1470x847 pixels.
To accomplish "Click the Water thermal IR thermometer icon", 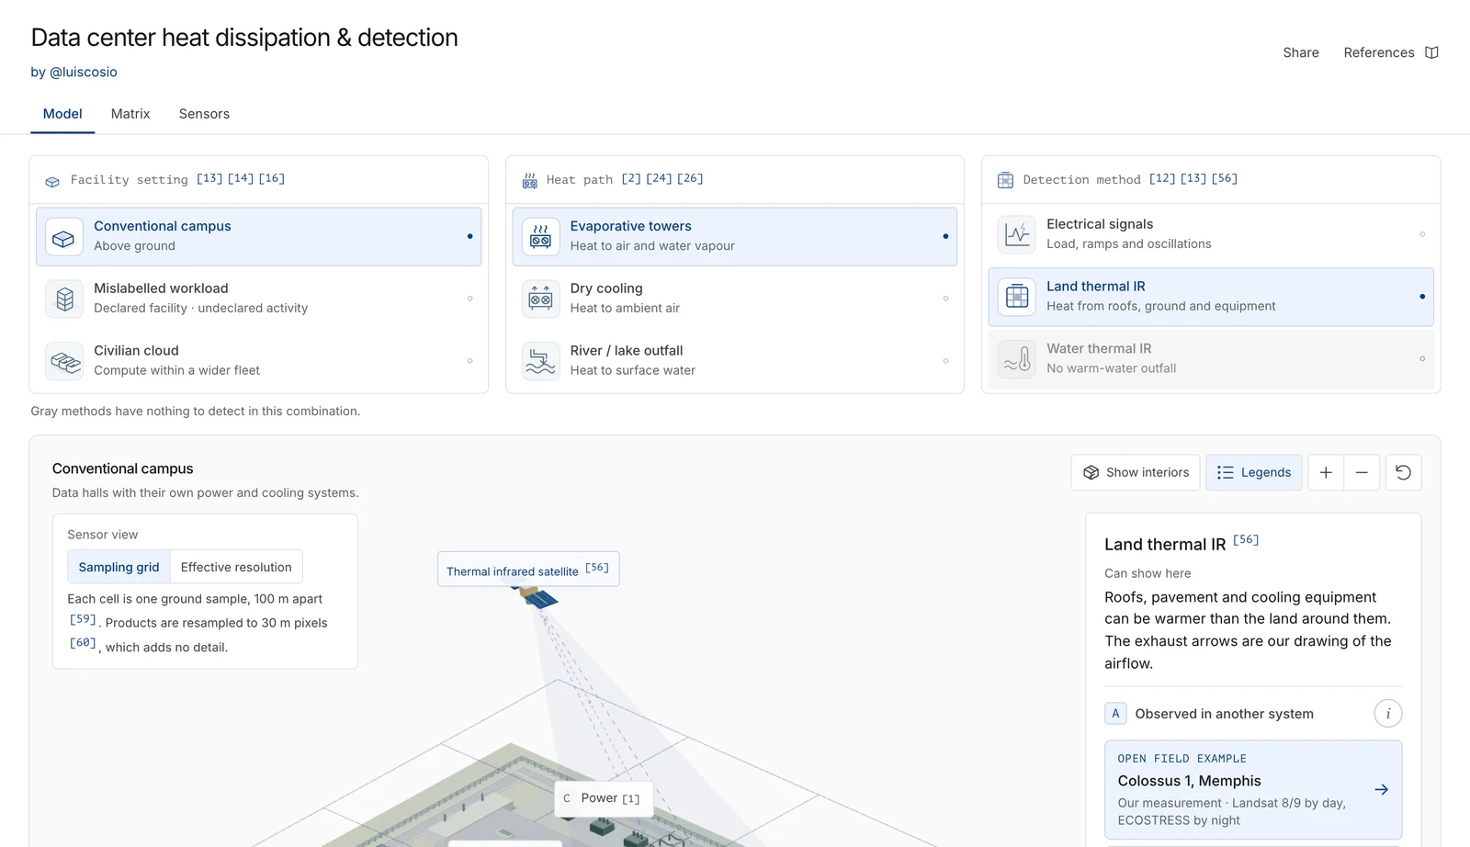I will click(x=1017, y=359).
